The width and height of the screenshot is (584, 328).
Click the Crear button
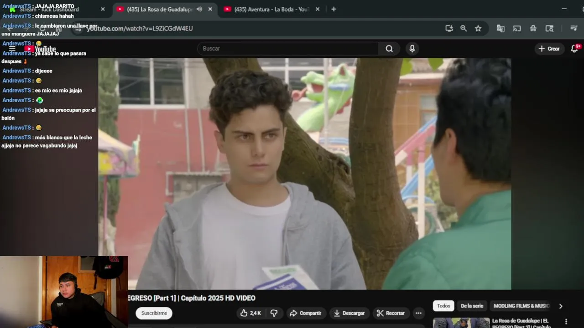[x=549, y=49]
